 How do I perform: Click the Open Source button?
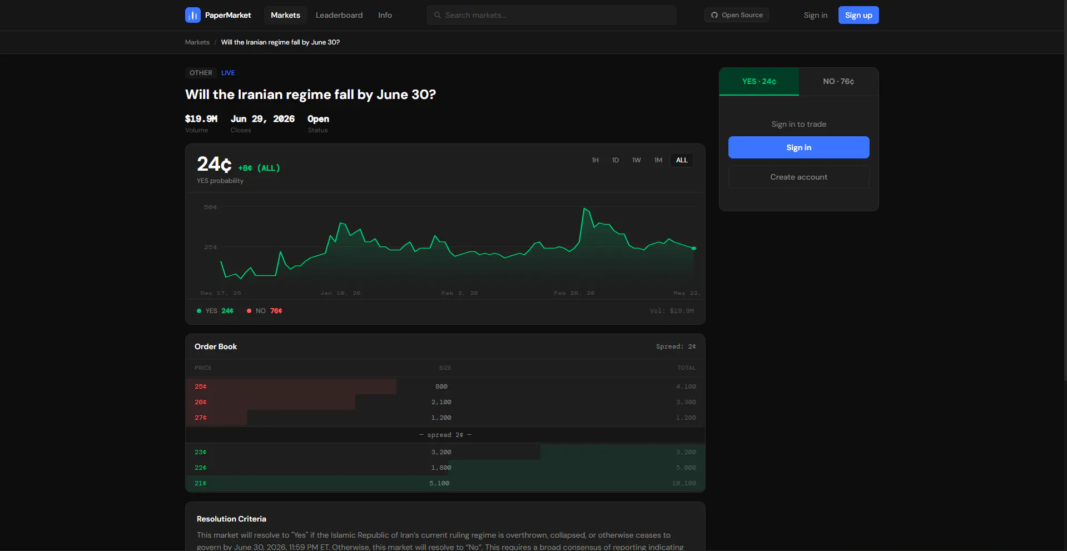(x=737, y=15)
